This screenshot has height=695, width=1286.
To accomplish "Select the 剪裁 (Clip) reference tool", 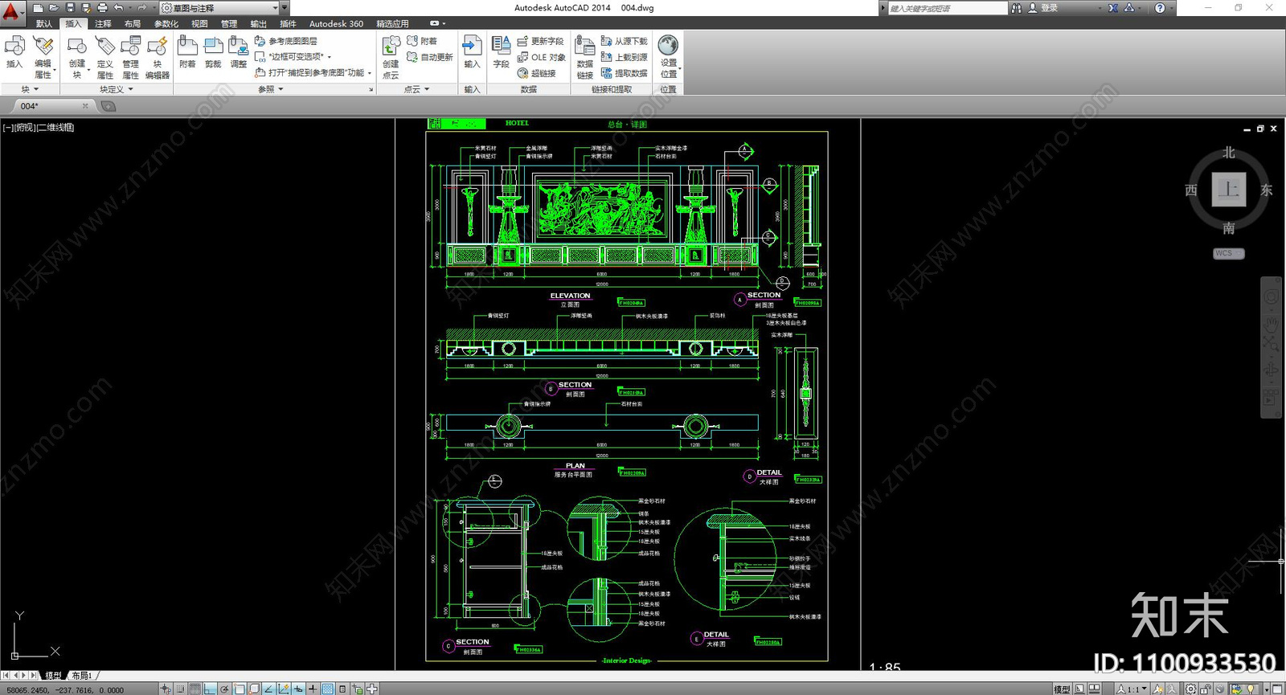I will pyautogui.click(x=213, y=53).
